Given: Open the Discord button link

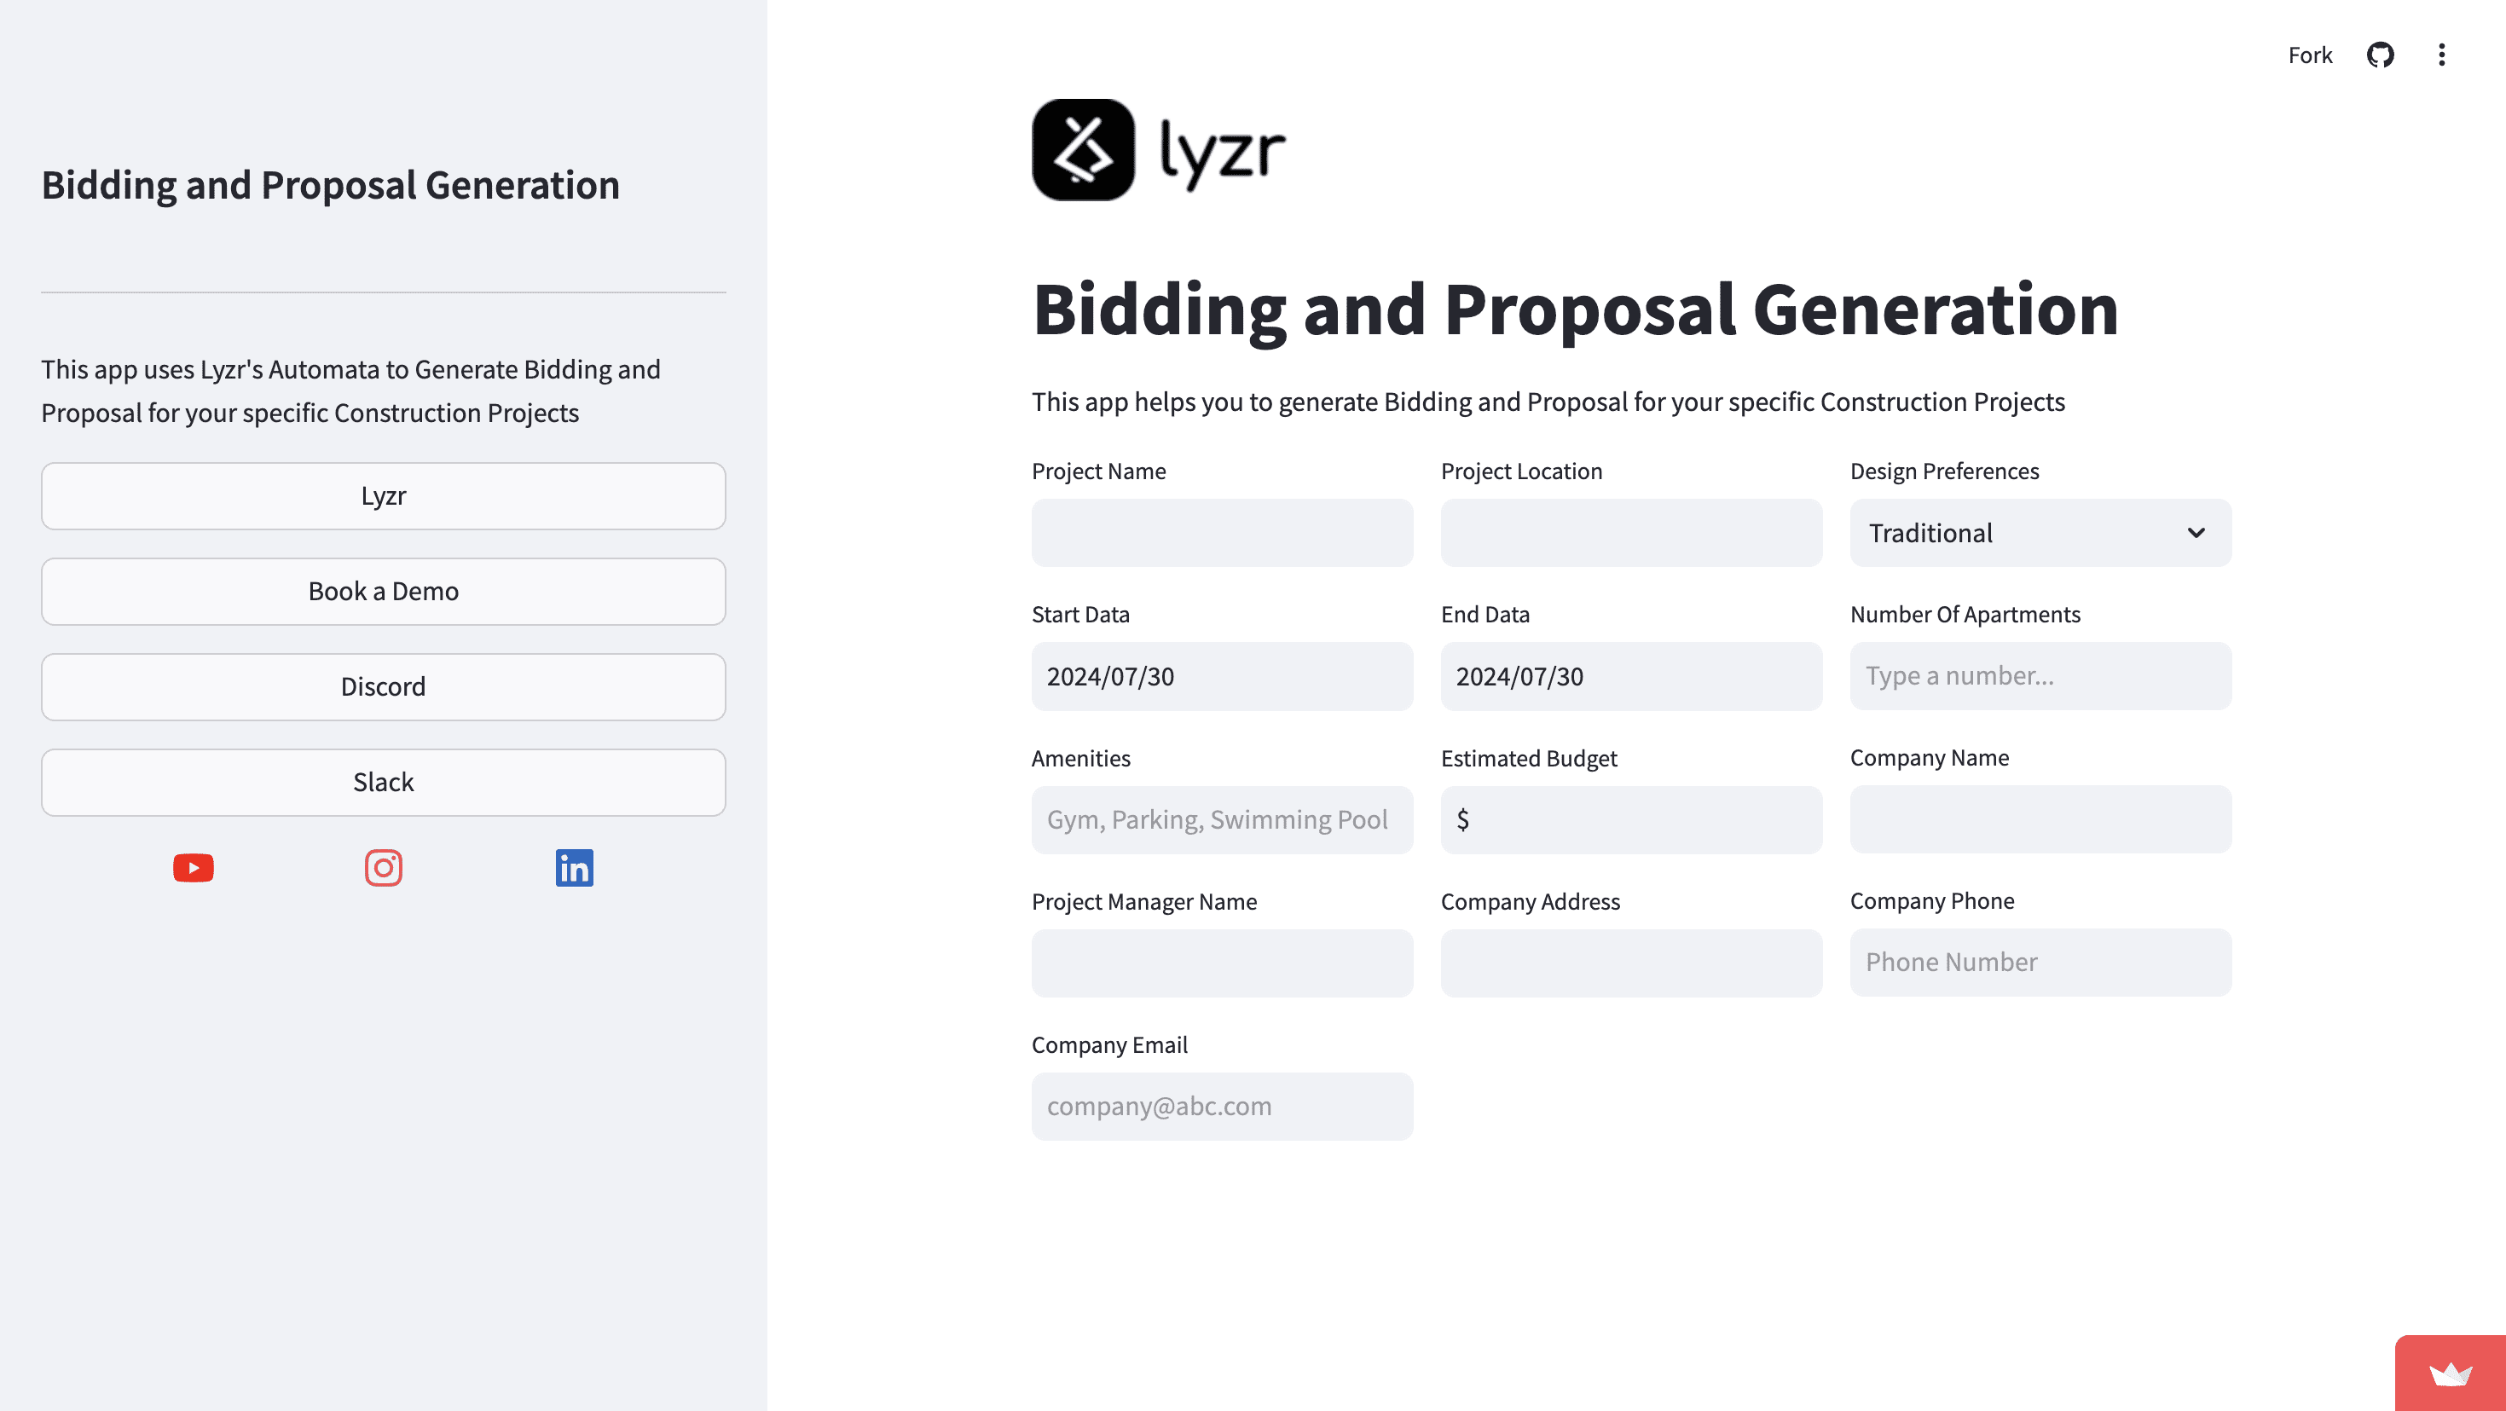Looking at the screenshot, I should point(384,686).
